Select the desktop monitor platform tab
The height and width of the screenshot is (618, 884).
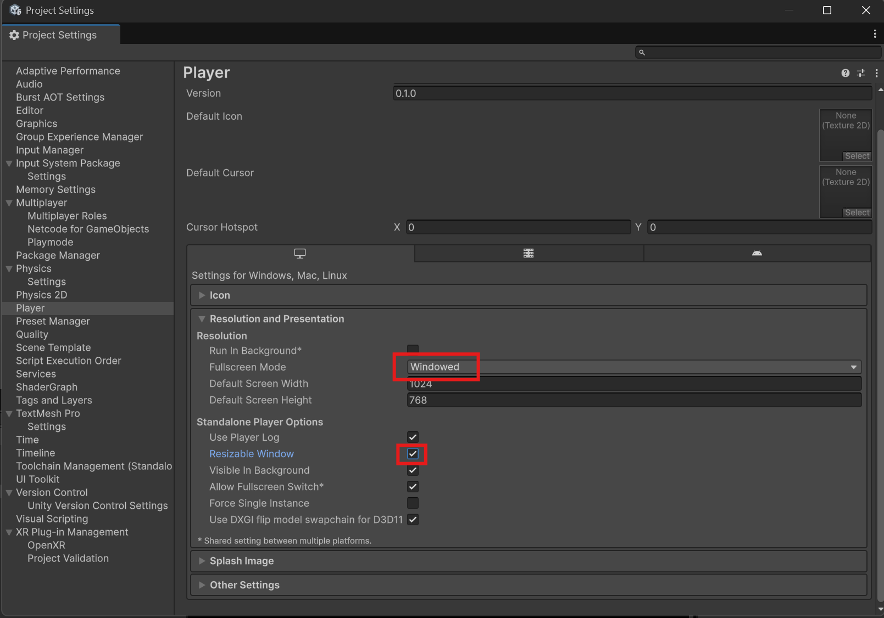pyautogui.click(x=300, y=253)
